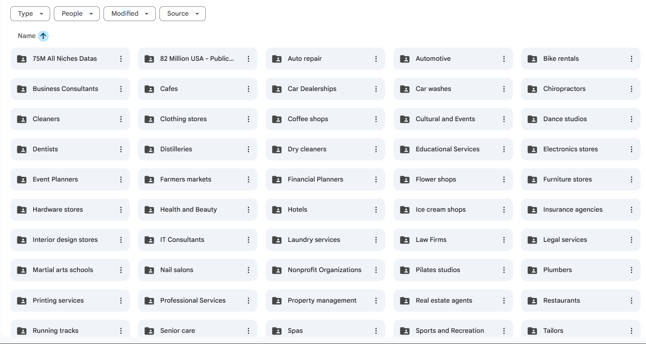Click the shared folder icon for Furniture stores
Viewport: 646px width, 344px height.
pos(533,179)
